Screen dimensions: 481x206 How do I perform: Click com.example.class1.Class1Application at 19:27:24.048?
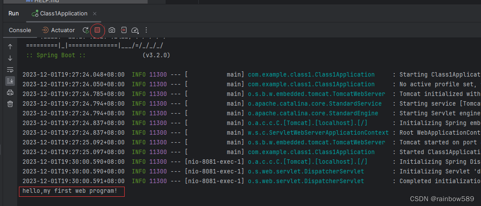[311, 74]
